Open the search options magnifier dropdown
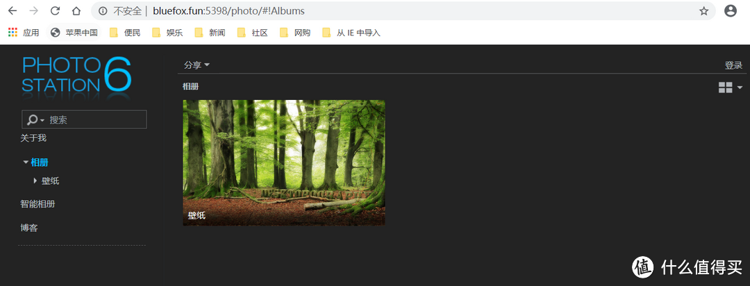Screen dimensions: 750x286 [x=35, y=119]
